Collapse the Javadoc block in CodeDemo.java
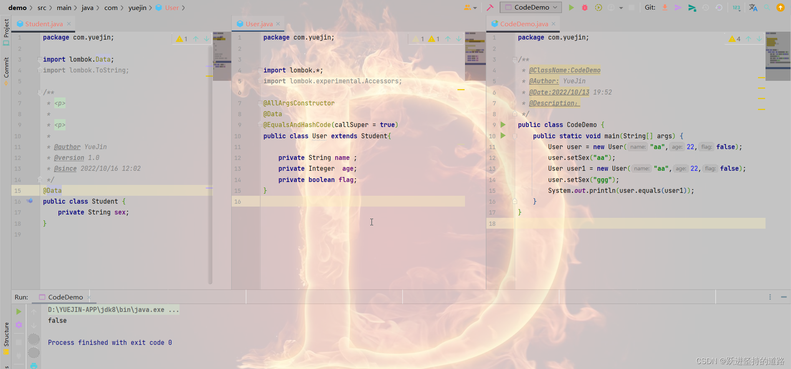 pyautogui.click(x=515, y=60)
